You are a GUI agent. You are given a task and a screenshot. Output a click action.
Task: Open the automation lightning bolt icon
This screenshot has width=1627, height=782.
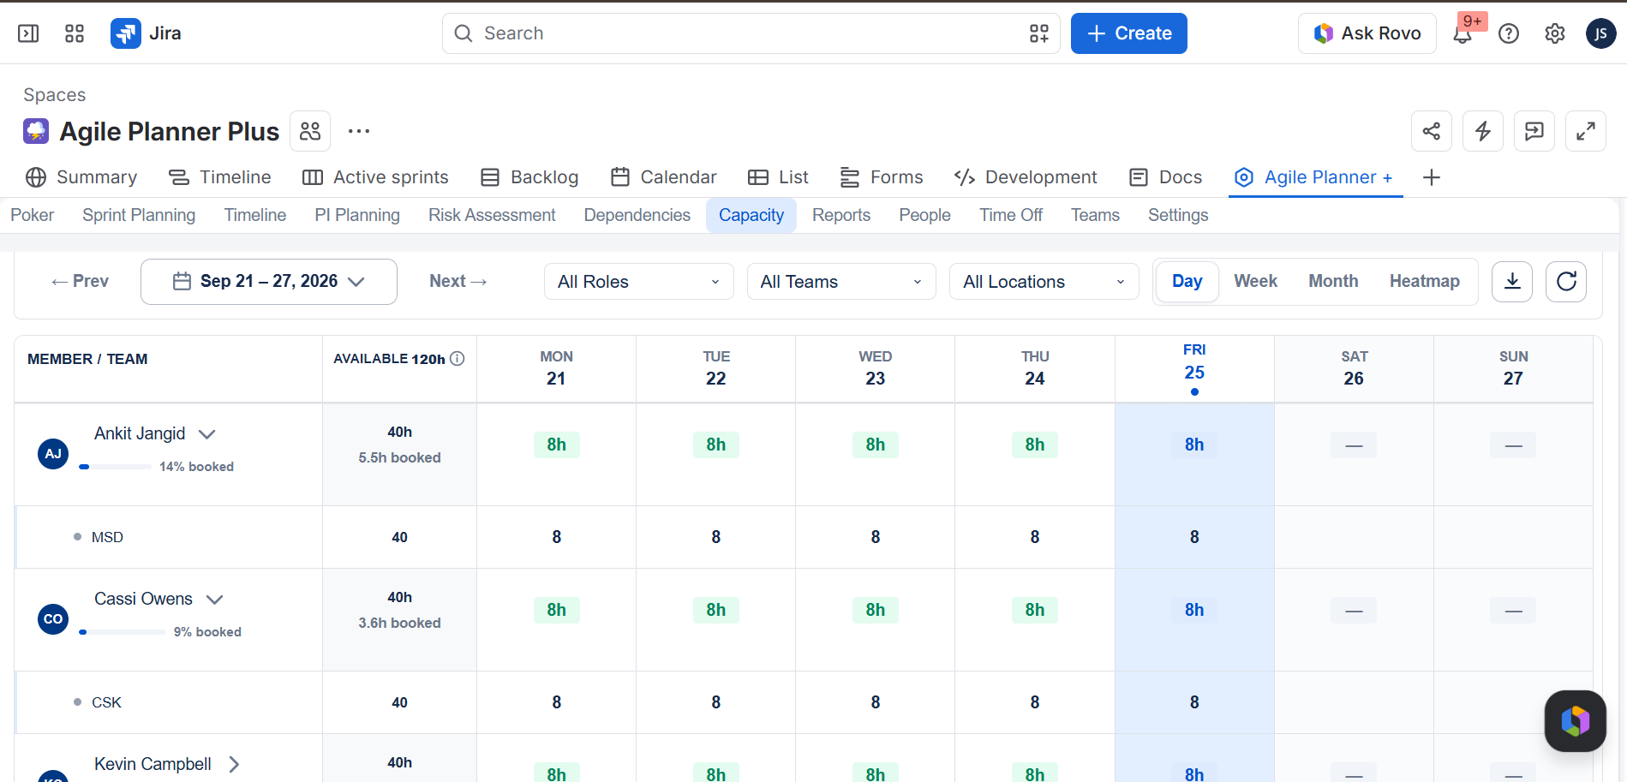[x=1483, y=131]
